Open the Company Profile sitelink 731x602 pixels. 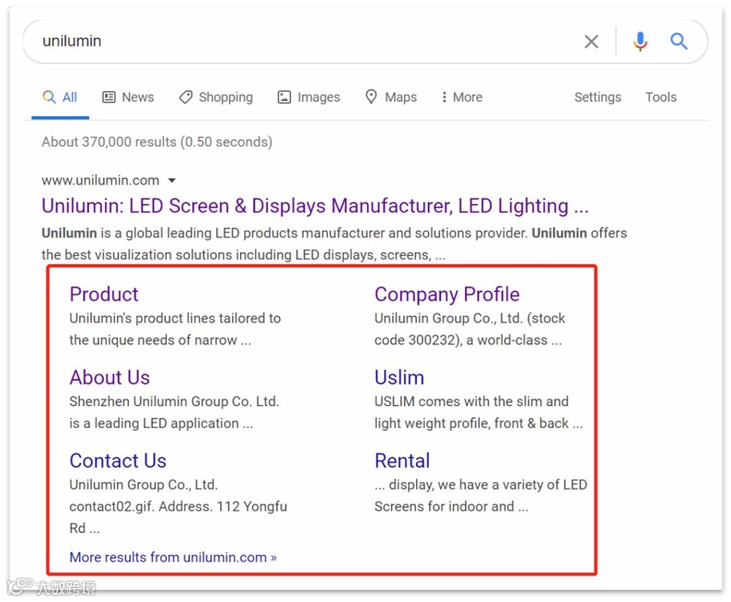coord(447,294)
